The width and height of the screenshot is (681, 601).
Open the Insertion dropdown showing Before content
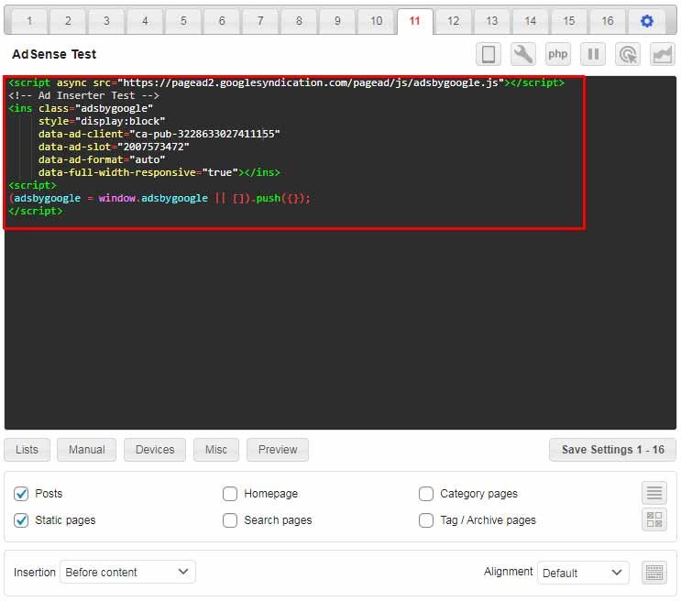click(x=127, y=572)
